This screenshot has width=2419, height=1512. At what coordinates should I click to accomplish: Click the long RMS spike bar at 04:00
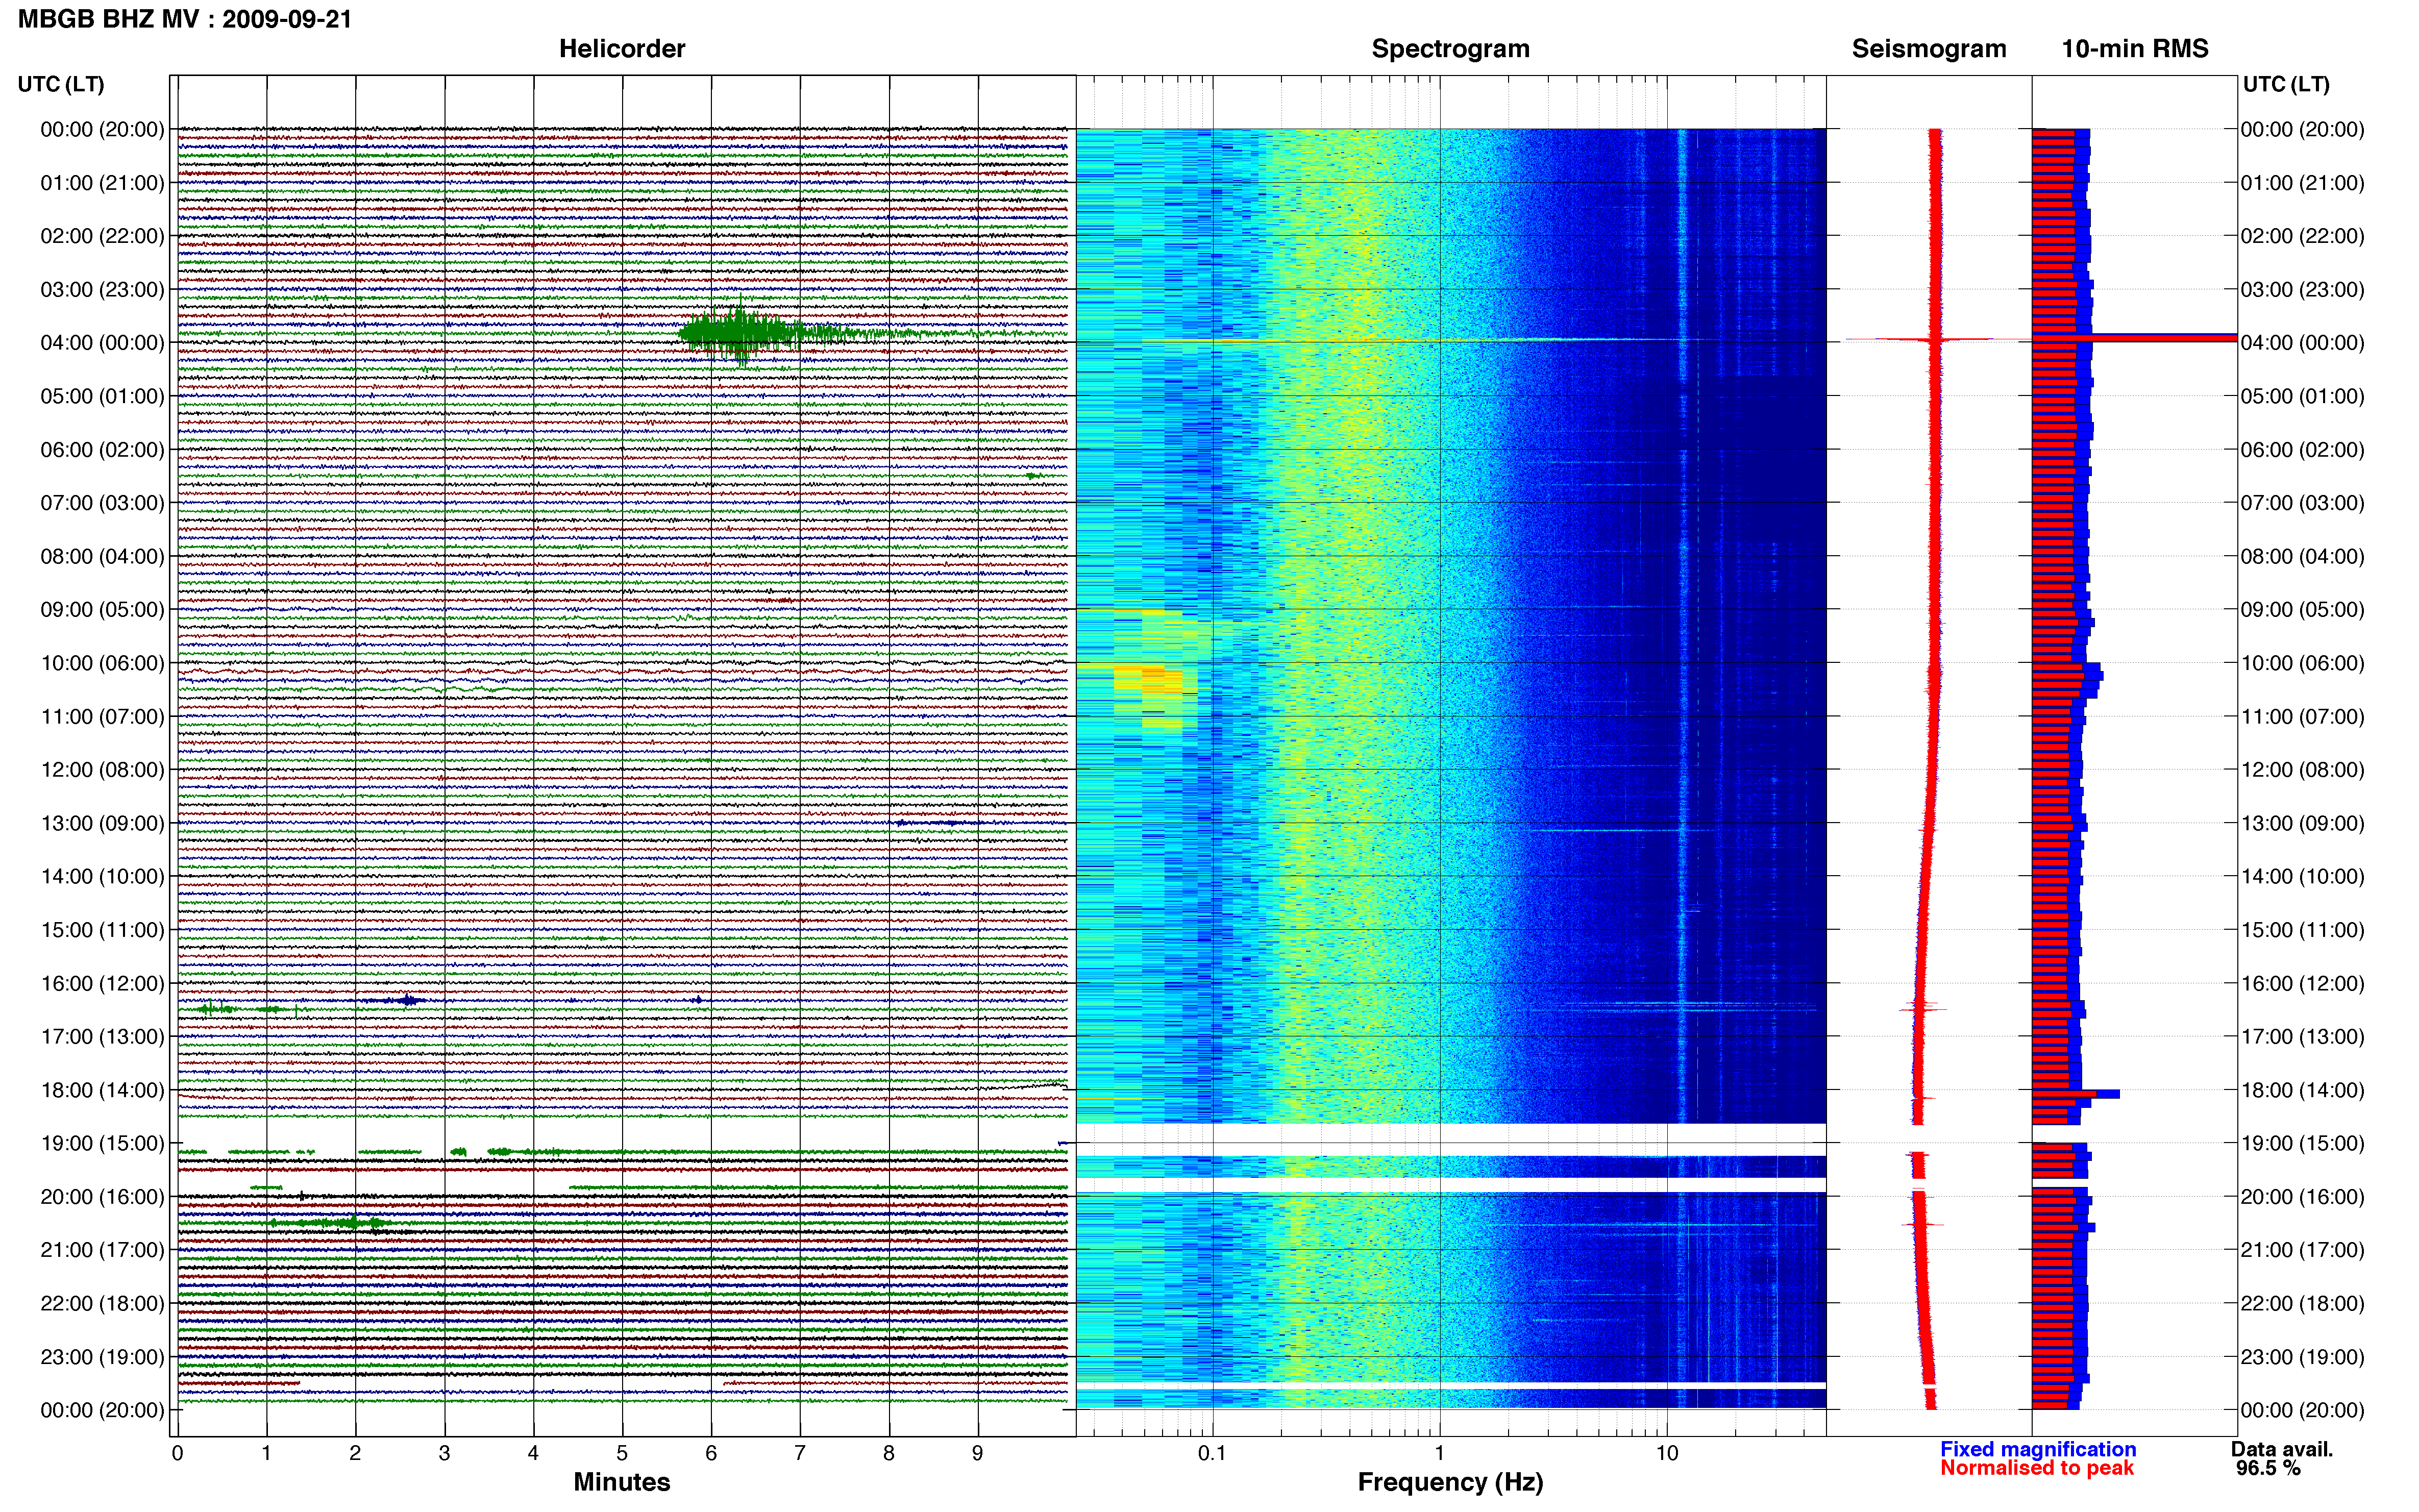coord(2134,338)
